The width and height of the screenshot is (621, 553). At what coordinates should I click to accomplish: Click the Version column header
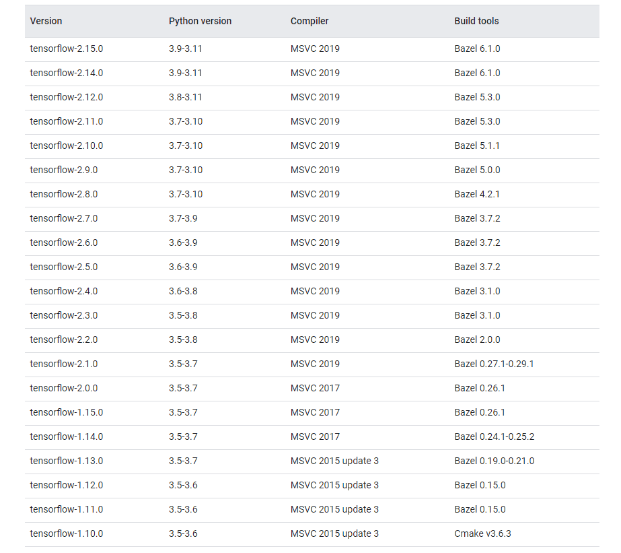(46, 21)
